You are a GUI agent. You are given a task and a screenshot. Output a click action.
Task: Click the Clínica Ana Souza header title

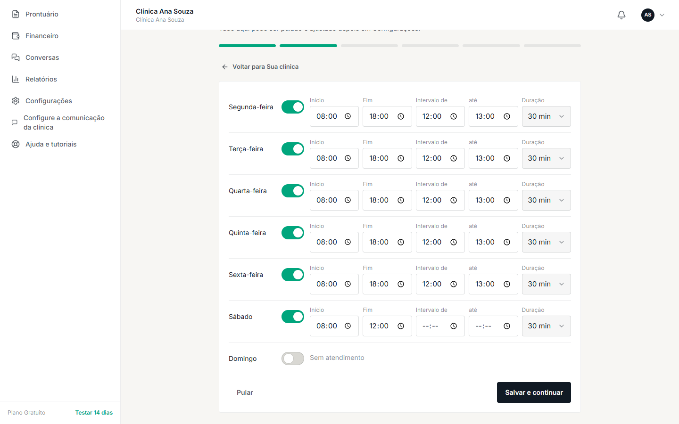pos(165,11)
